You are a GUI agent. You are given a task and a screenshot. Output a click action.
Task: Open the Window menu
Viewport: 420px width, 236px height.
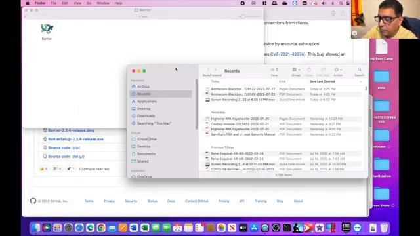click(x=103, y=3)
